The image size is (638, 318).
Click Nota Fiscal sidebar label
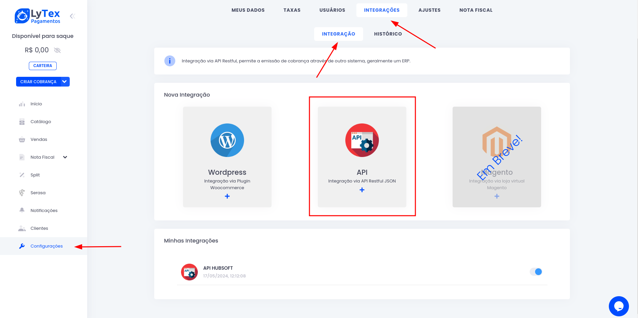43,157
